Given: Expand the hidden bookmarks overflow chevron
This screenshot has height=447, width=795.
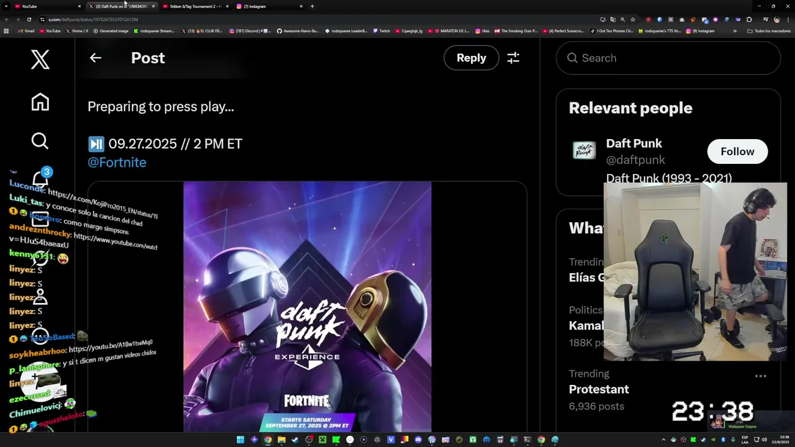Looking at the screenshot, I should [735, 30].
